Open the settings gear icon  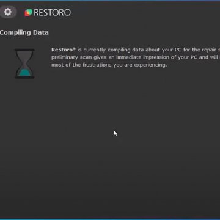tap(8, 12)
